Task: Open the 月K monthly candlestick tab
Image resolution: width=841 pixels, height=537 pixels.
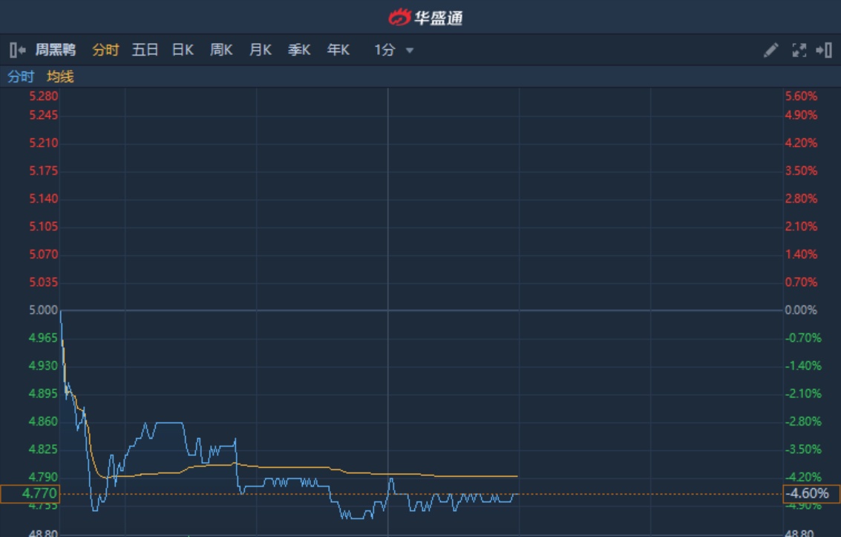Action: (260, 50)
